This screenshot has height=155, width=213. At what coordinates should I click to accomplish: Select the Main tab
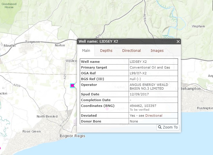(86, 51)
